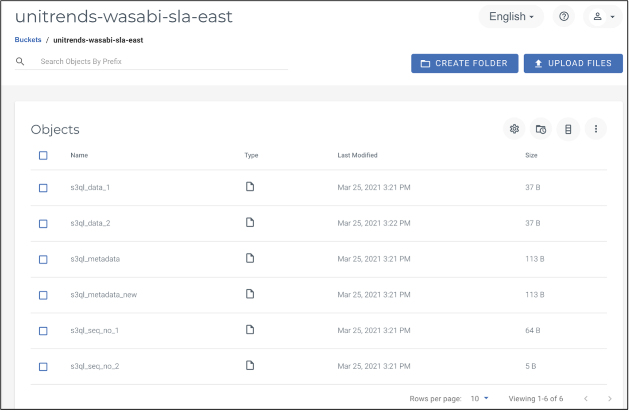Open the rows per page dropdown
This screenshot has width=630, height=411.
479,399
